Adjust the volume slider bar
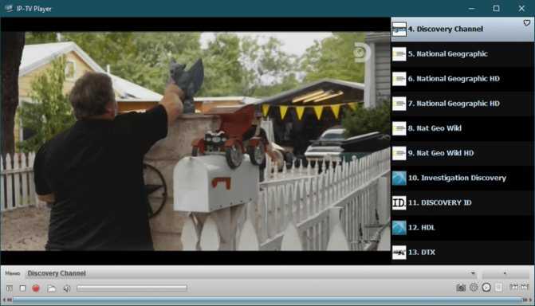The height and width of the screenshot is (306, 535). (132, 288)
